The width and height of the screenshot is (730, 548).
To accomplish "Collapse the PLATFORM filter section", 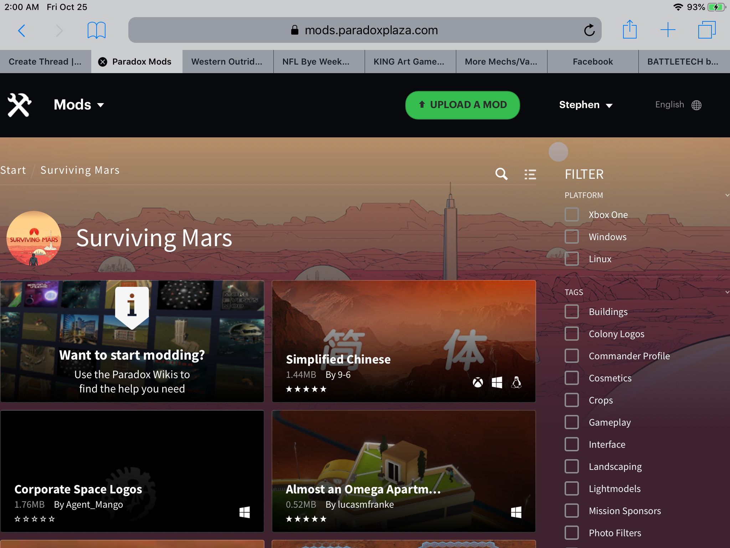I will point(727,195).
